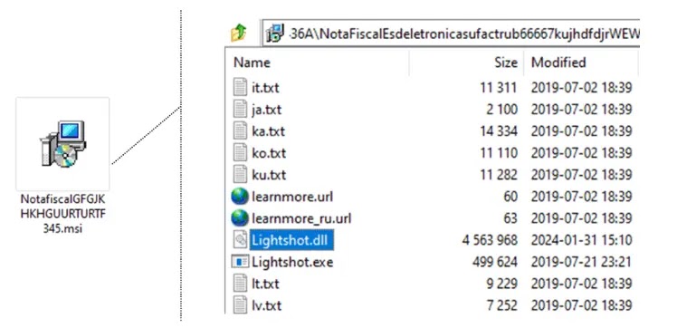Click the Lightshot.dll file icon
This screenshot has width=677, height=328.
pyautogui.click(x=240, y=240)
